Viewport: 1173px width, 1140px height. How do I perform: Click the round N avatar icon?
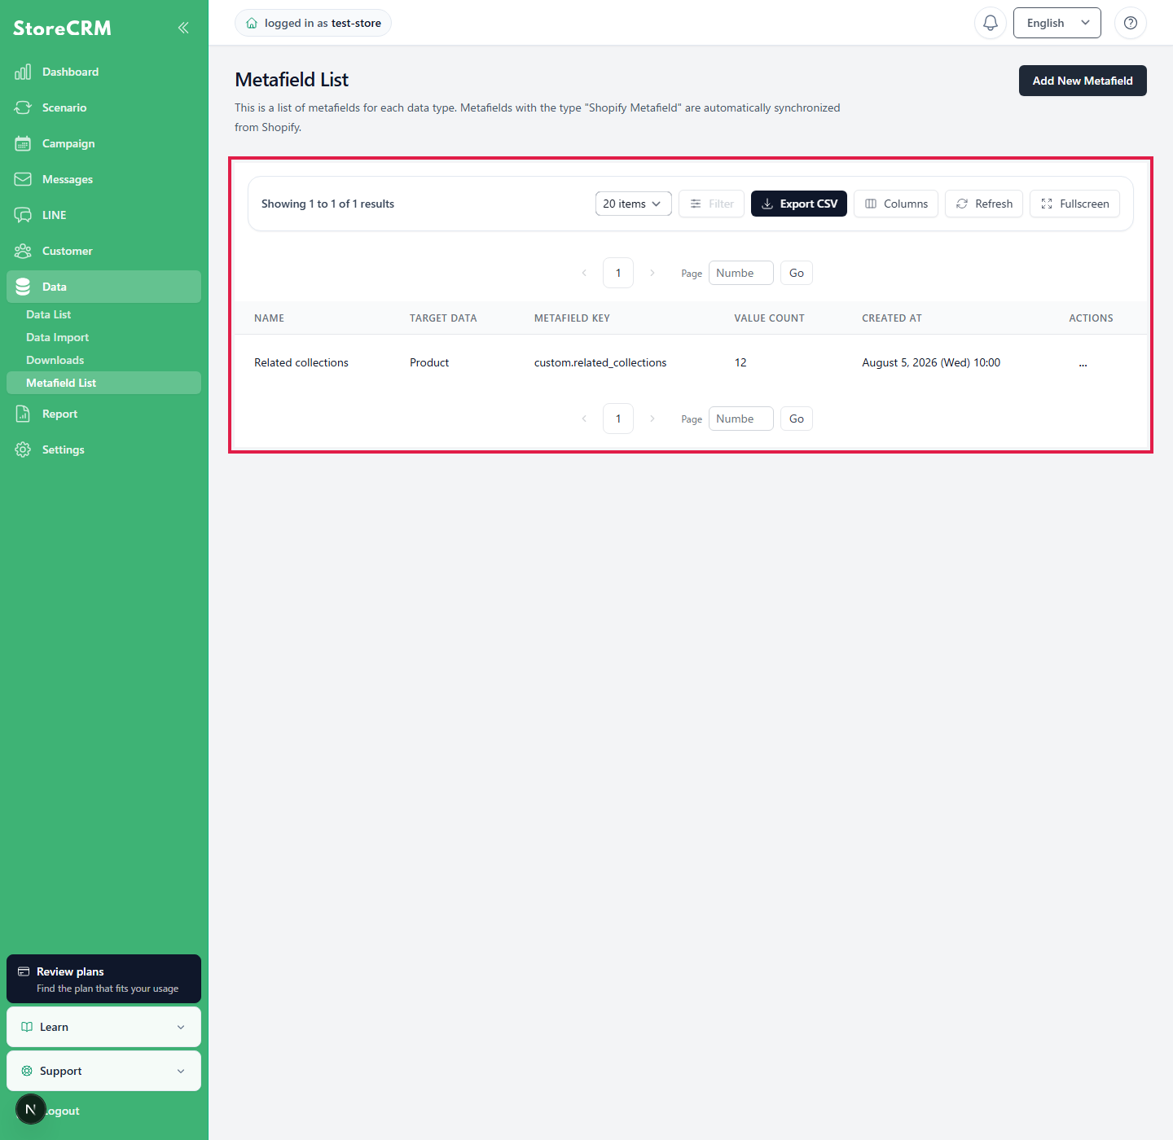pos(31,1109)
